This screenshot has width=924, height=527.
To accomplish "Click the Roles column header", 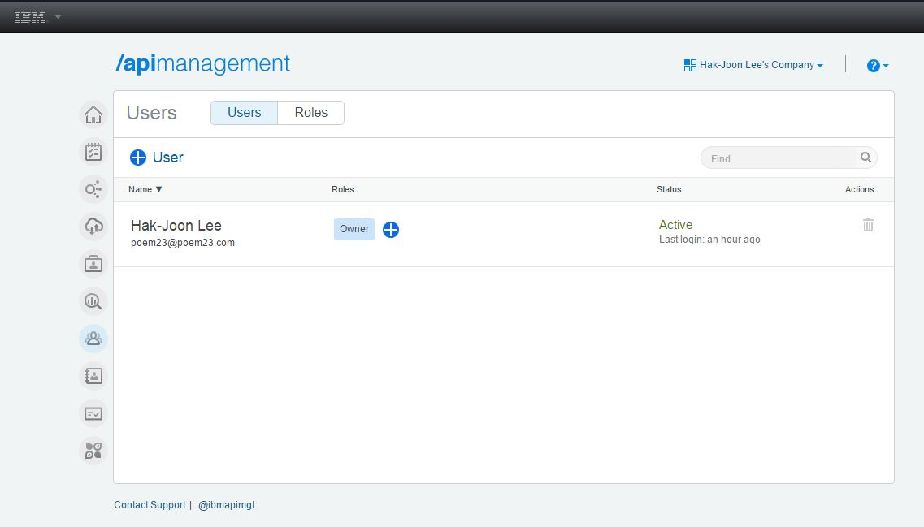I will pos(342,189).
